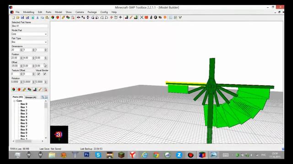This screenshot has width=293, height=164.
Task: Click the pencil icon in left panel toolbar
Action: (24, 90)
